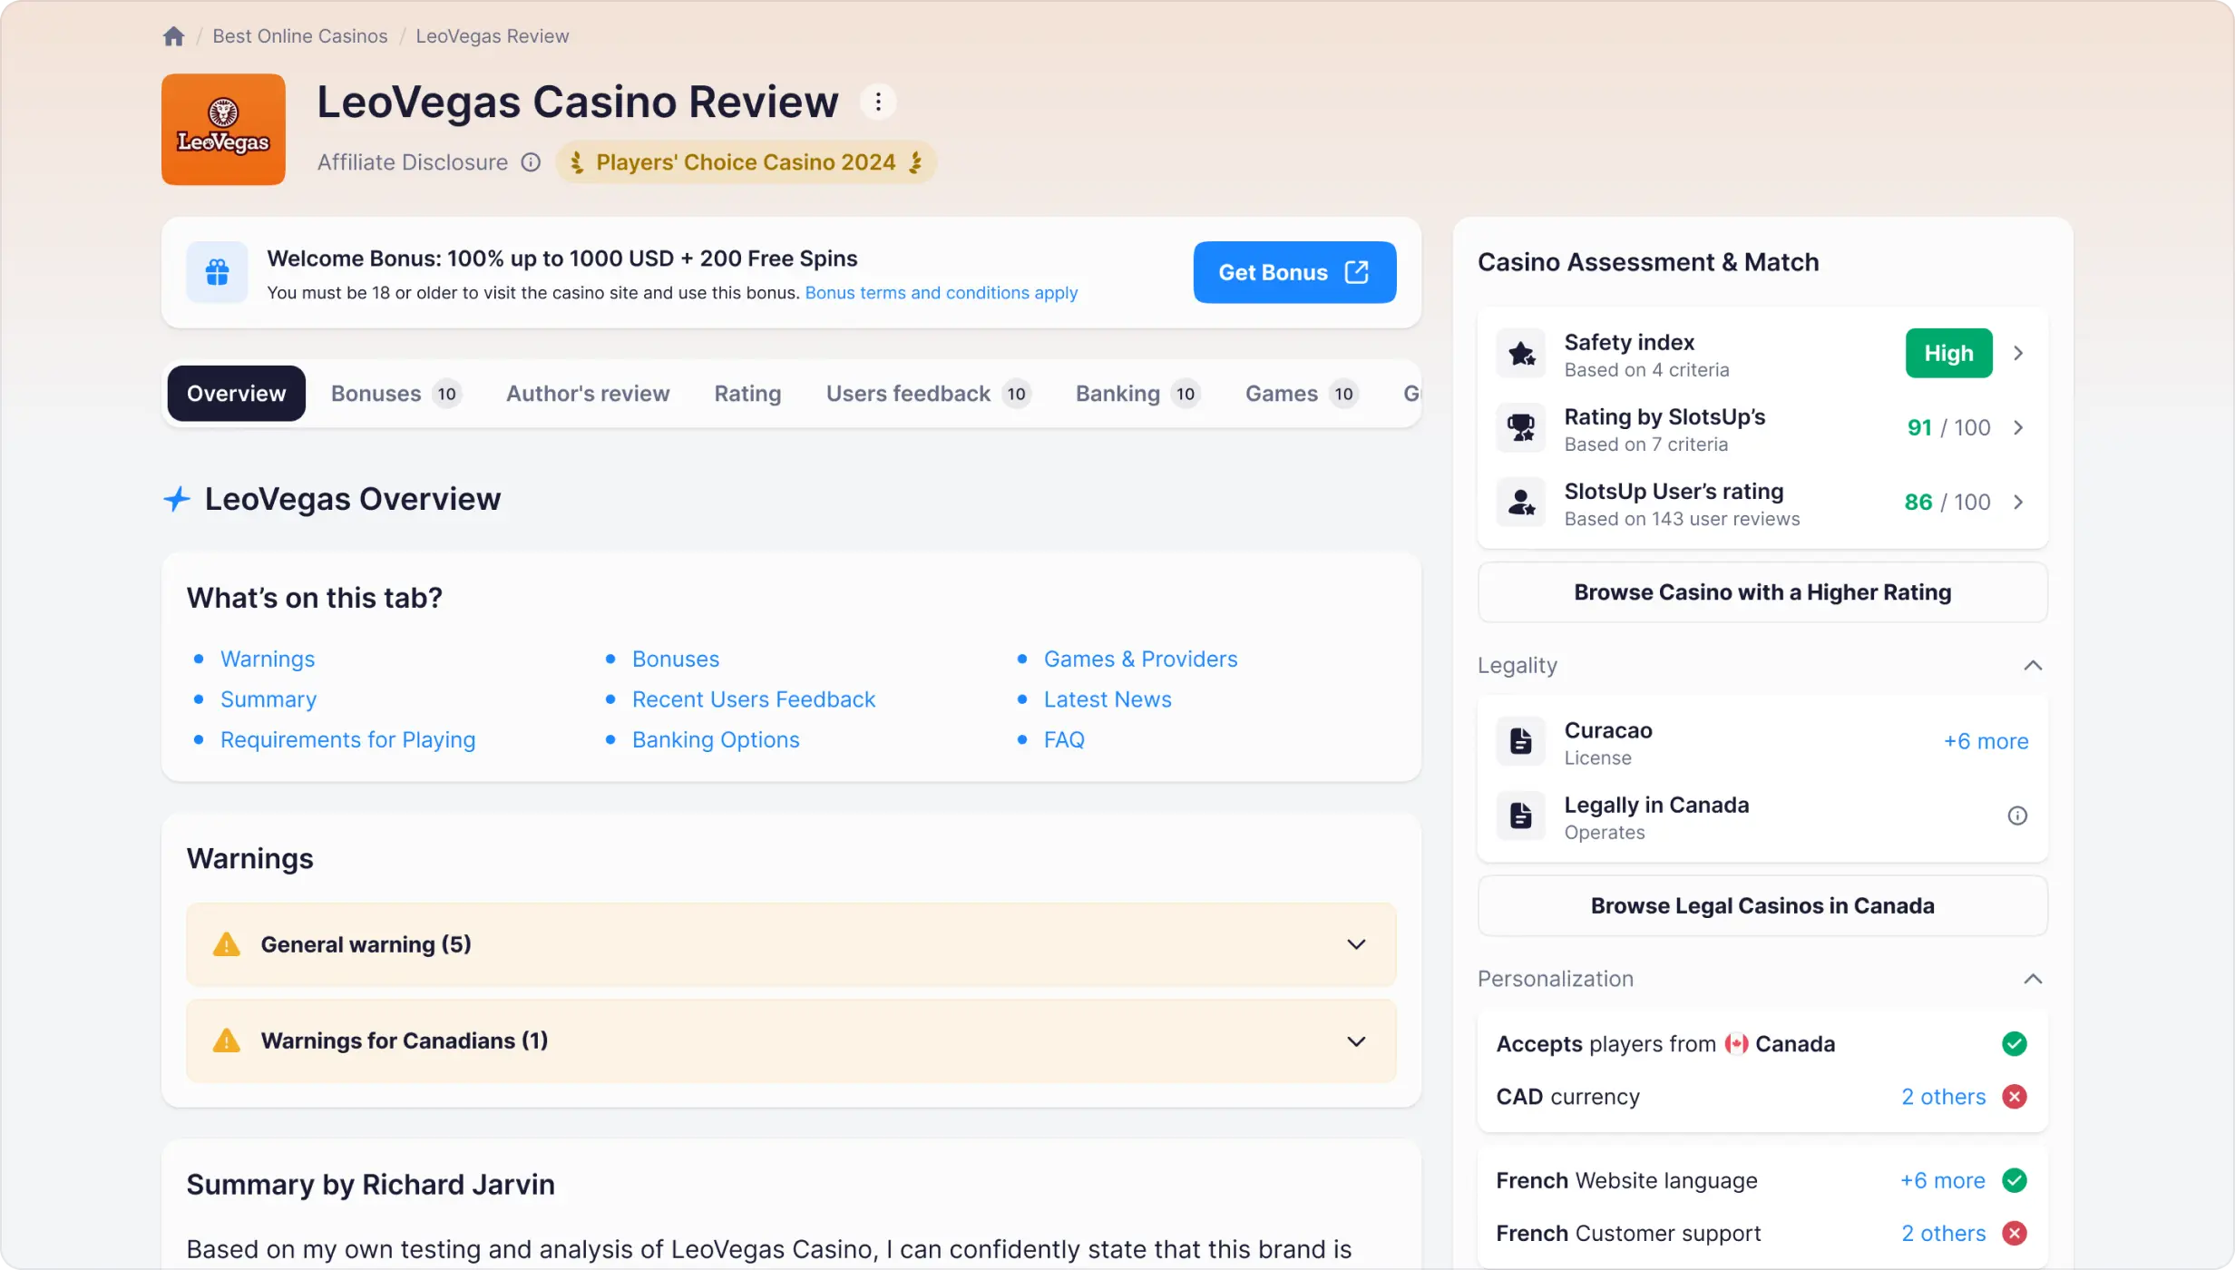Screen dimensions: 2235x1270
Task: Collapse the Legality section
Action: click(x=2033, y=665)
